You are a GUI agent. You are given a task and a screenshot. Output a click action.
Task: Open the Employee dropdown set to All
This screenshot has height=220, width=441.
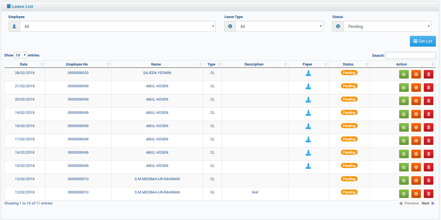(118, 26)
